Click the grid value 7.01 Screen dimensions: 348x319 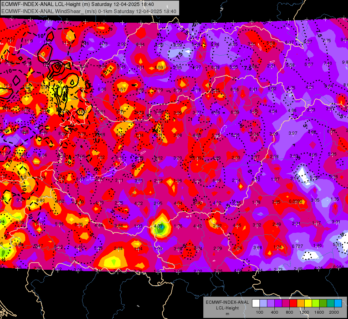(140, 67)
